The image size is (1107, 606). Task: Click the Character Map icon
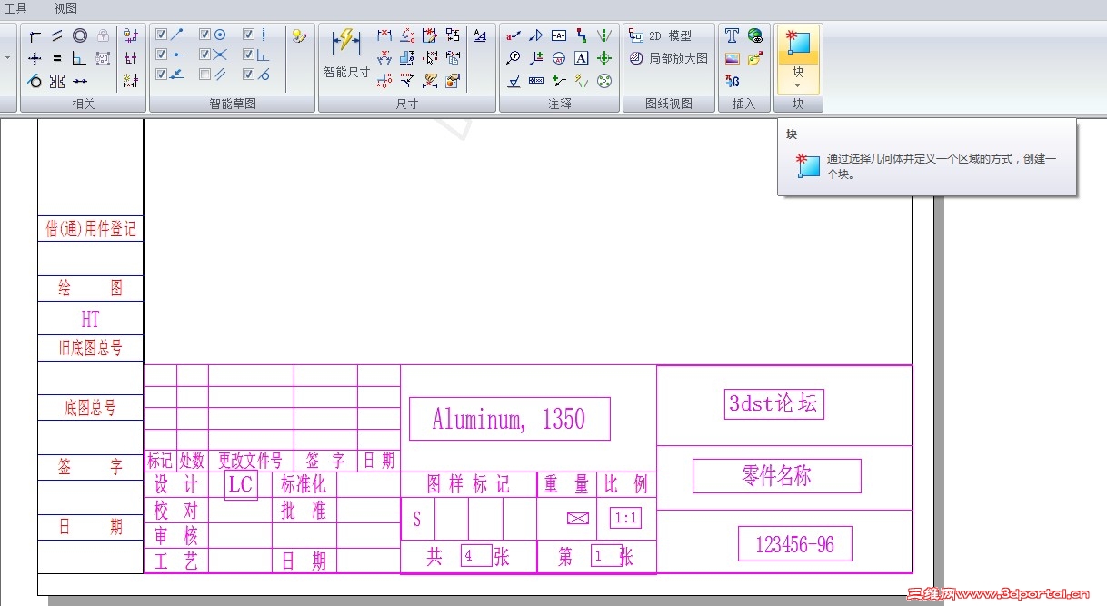[x=733, y=81]
